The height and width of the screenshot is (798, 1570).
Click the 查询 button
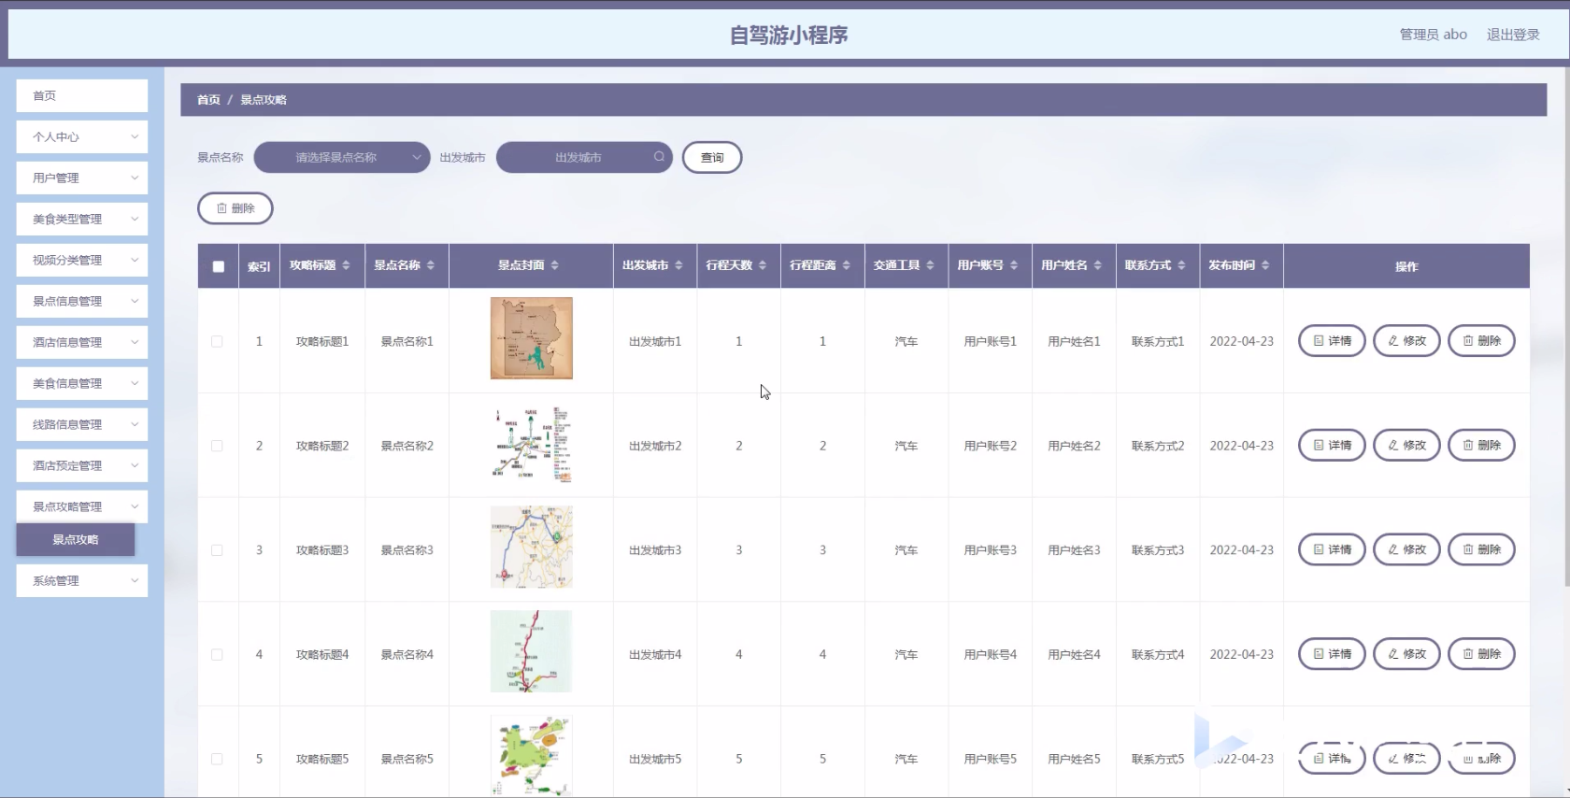tap(712, 157)
